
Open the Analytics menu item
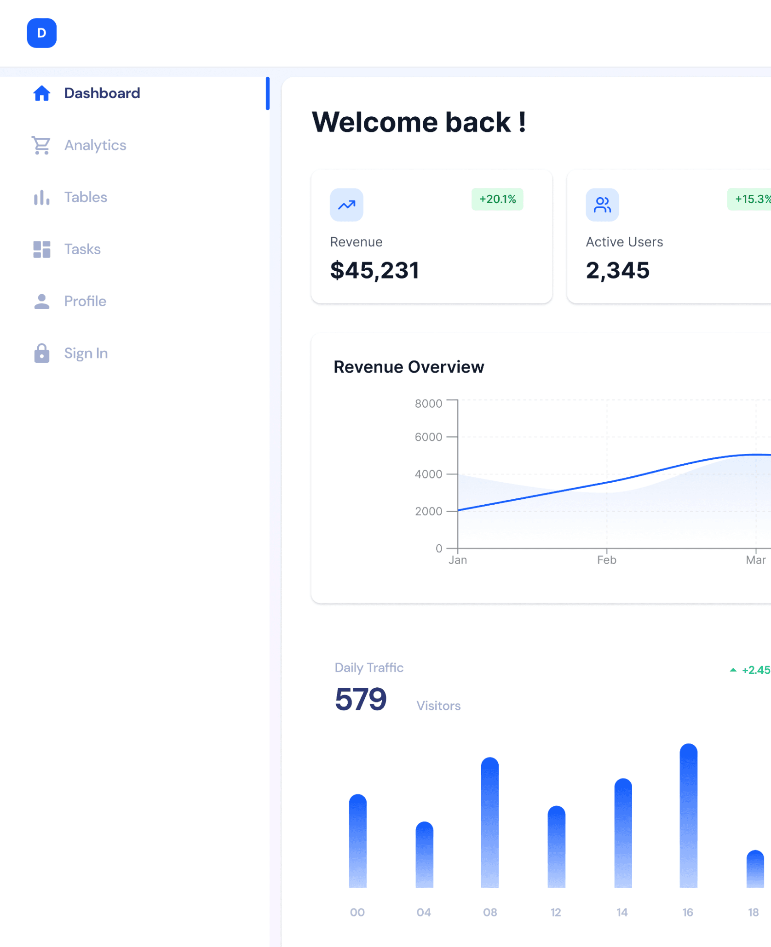click(95, 145)
